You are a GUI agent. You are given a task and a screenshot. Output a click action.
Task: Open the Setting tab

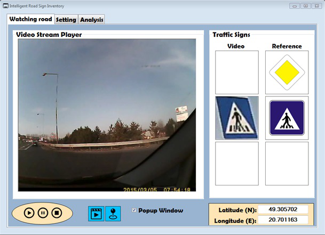click(66, 20)
